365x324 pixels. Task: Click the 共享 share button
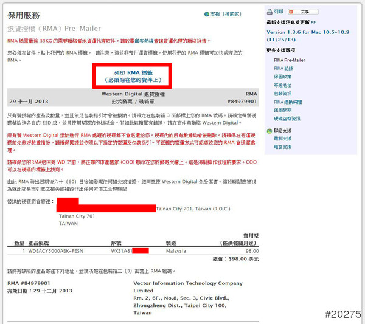pos(303,12)
